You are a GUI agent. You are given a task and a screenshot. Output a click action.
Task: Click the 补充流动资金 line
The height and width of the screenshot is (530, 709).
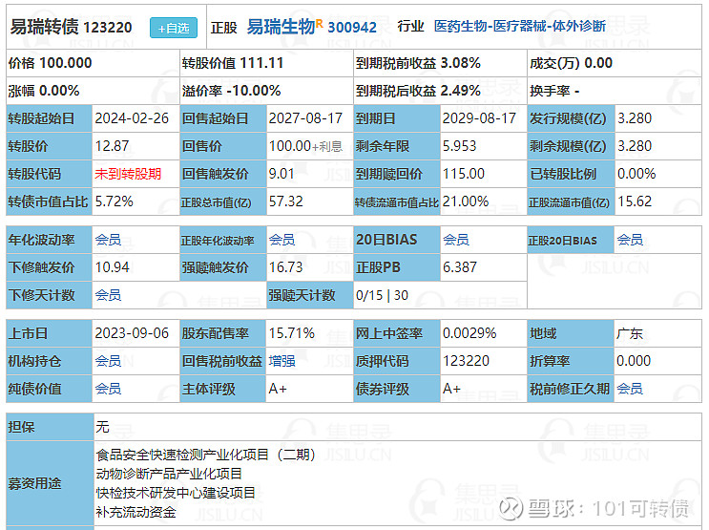(x=136, y=512)
